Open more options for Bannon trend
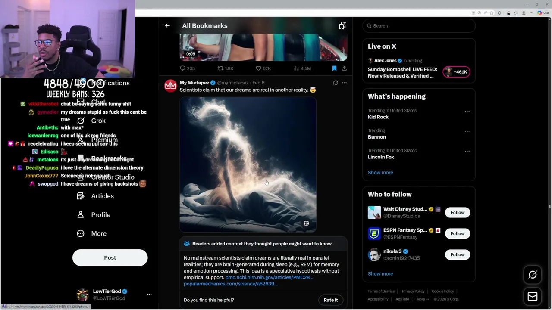This screenshot has width=552, height=310. [467, 131]
